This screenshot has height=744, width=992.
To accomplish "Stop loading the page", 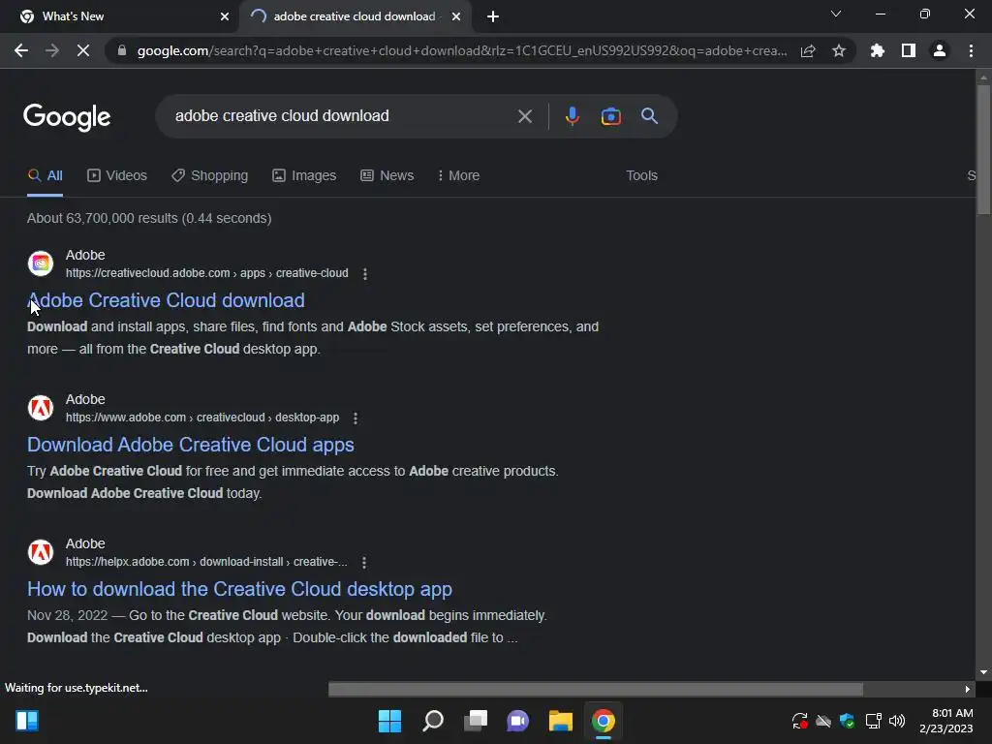I will [83, 50].
